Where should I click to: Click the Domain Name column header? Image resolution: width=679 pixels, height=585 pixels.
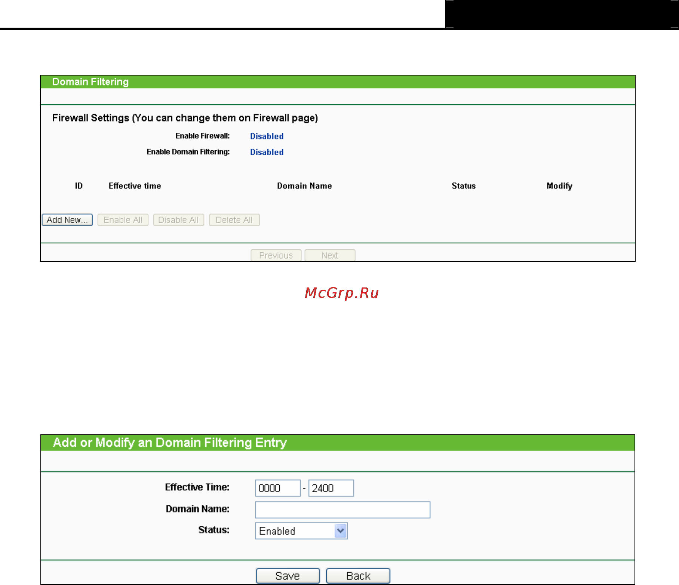(x=304, y=186)
